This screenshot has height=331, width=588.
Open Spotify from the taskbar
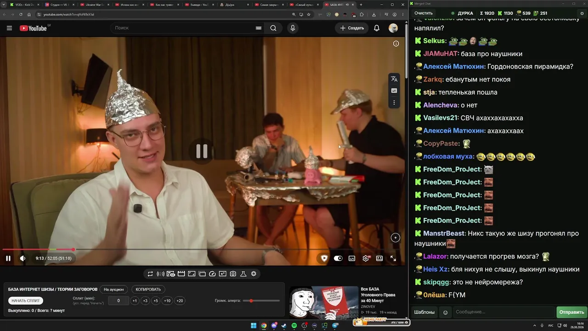(x=294, y=325)
